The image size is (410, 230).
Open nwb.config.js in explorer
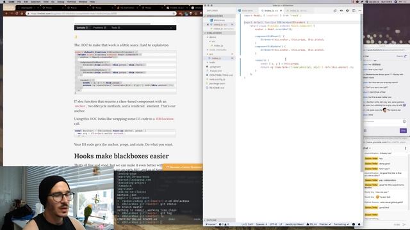pos(217,79)
